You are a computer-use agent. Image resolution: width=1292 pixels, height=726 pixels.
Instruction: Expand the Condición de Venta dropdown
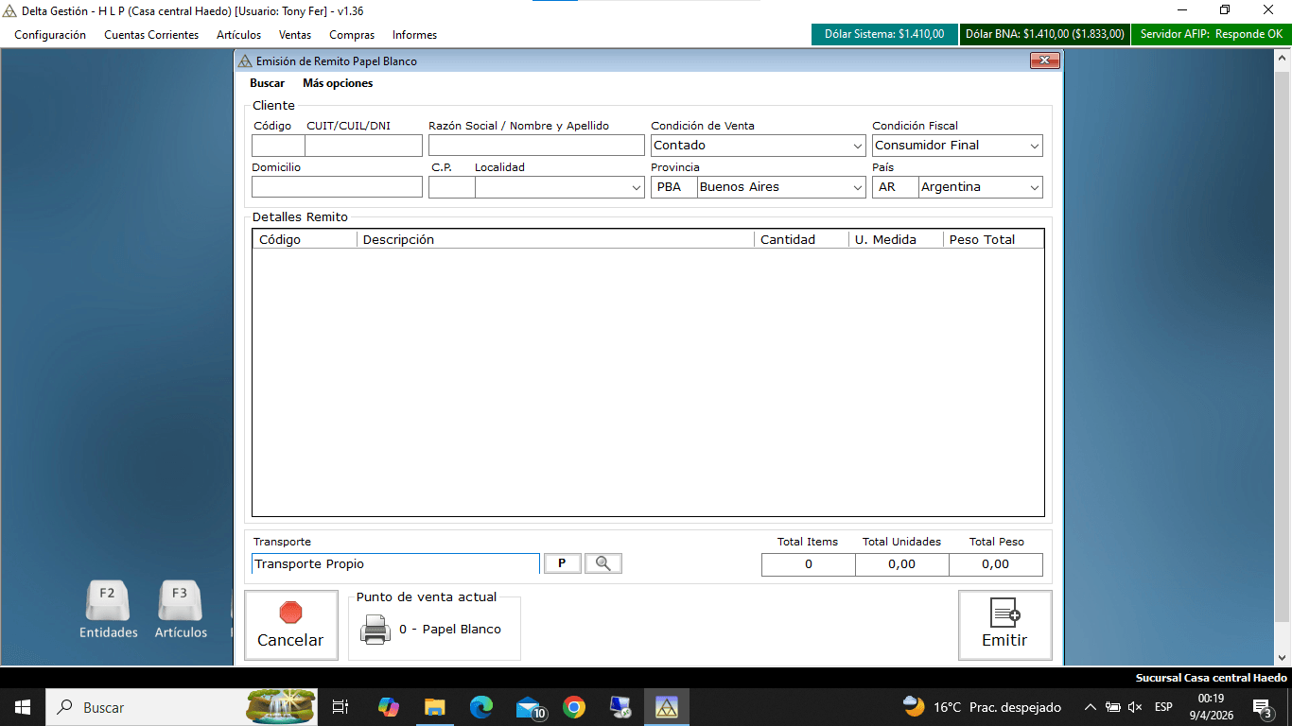tap(857, 146)
